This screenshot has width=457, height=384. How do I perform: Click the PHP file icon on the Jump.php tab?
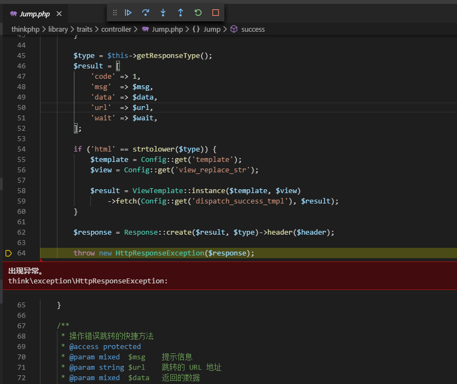(13, 14)
